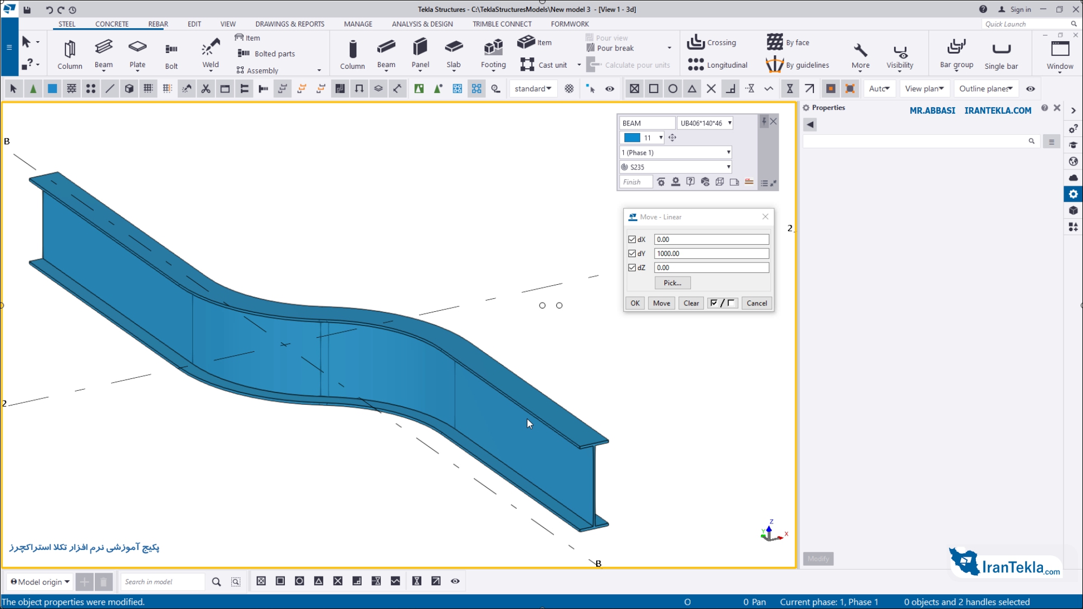
Task: Select the Plate tool
Action: [x=138, y=53]
